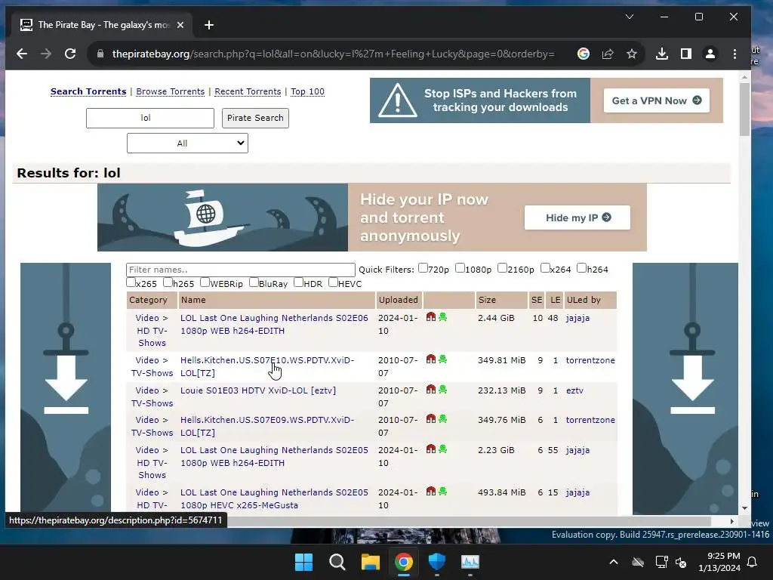This screenshot has width=773, height=580.
Task: Sort results by Uploaded column
Action: point(399,300)
